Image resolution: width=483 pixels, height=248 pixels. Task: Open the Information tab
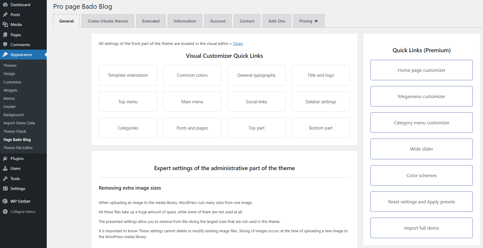pos(185,21)
